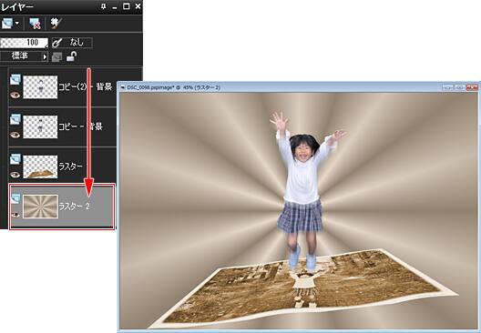Open the New Layer dropdown arrow
Screen dimensions: 481x333
(x=17, y=24)
